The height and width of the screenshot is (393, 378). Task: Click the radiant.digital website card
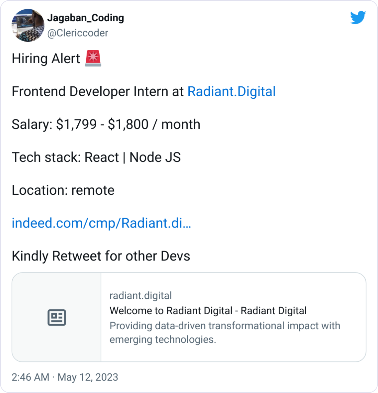[140, 295]
